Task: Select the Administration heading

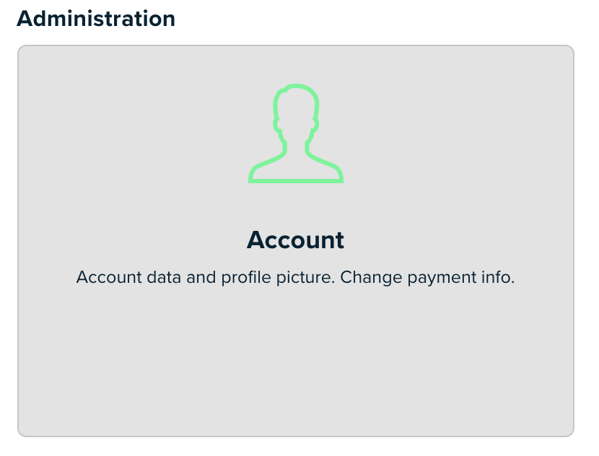Action: (x=96, y=18)
